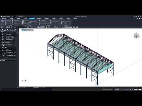142x106 pixels.
Task: Open the Member ribbon tab
Action: pos(19,18)
